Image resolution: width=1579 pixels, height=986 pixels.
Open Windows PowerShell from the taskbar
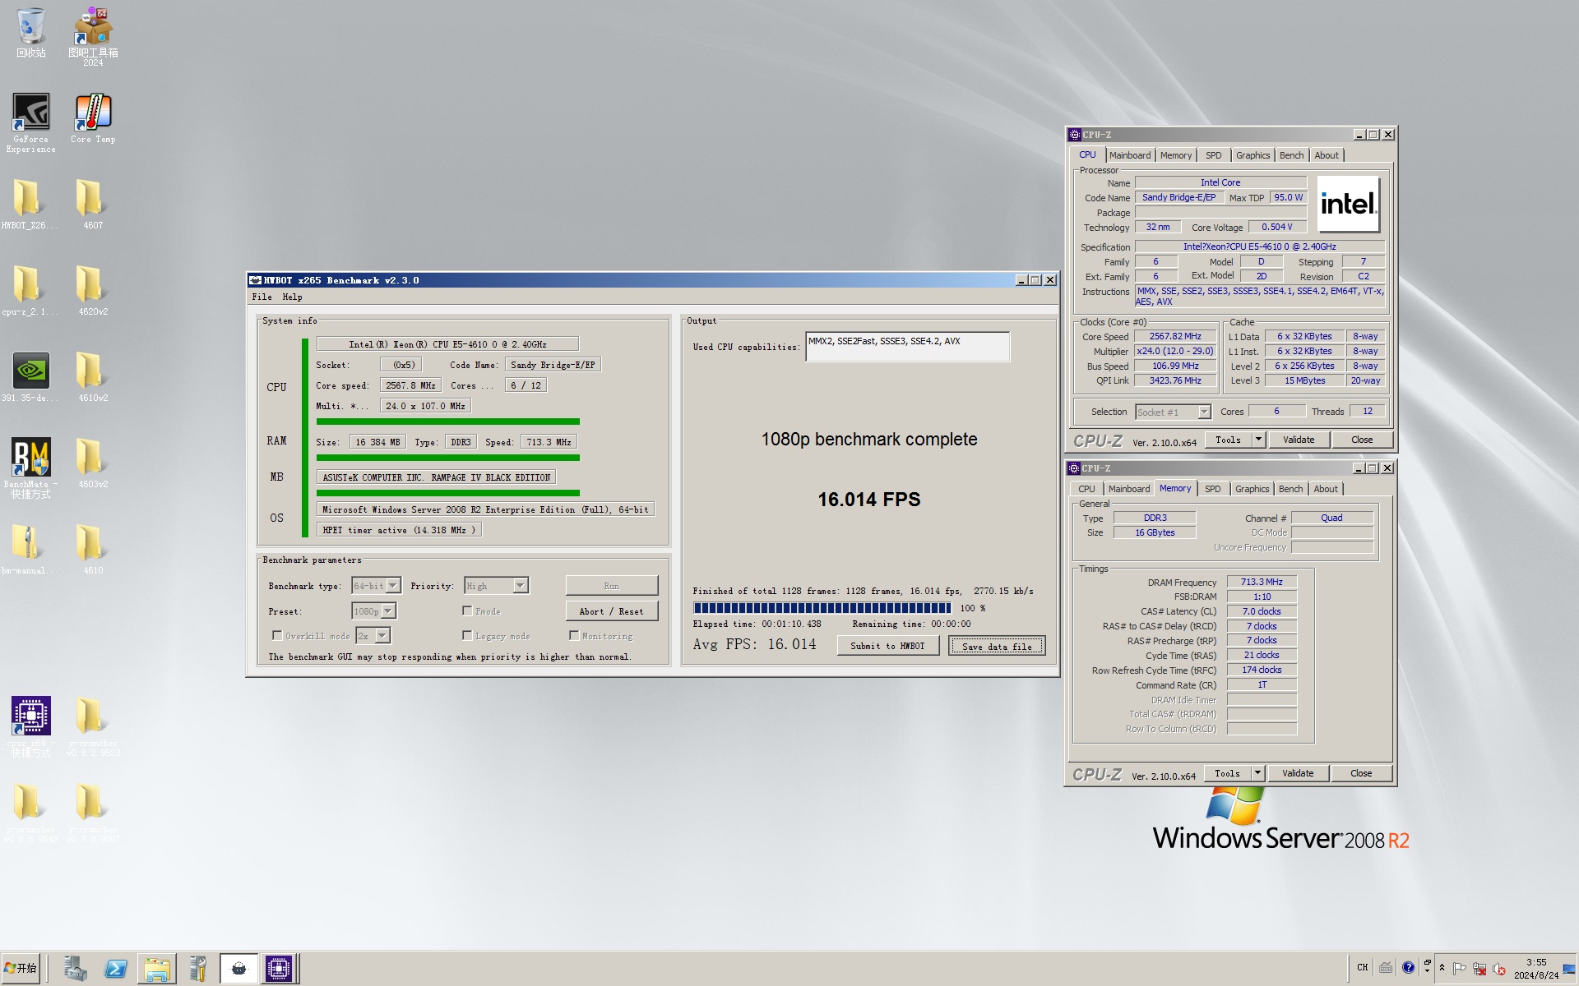coord(116,969)
